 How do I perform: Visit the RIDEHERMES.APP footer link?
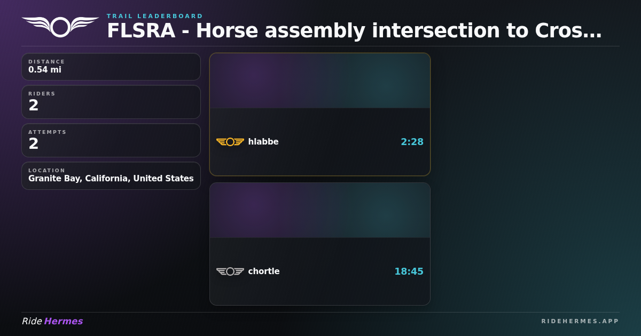tap(580, 321)
